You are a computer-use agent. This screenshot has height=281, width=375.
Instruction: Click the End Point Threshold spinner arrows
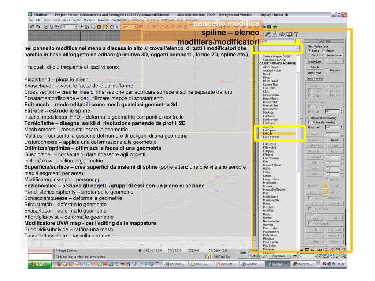[342, 127]
